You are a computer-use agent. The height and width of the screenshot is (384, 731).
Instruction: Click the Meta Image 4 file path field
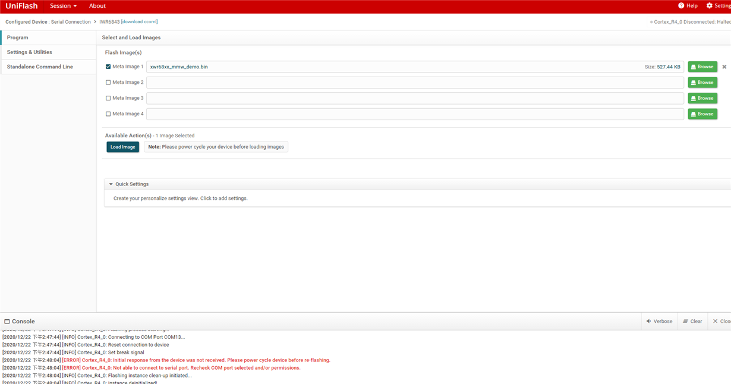(x=415, y=114)
